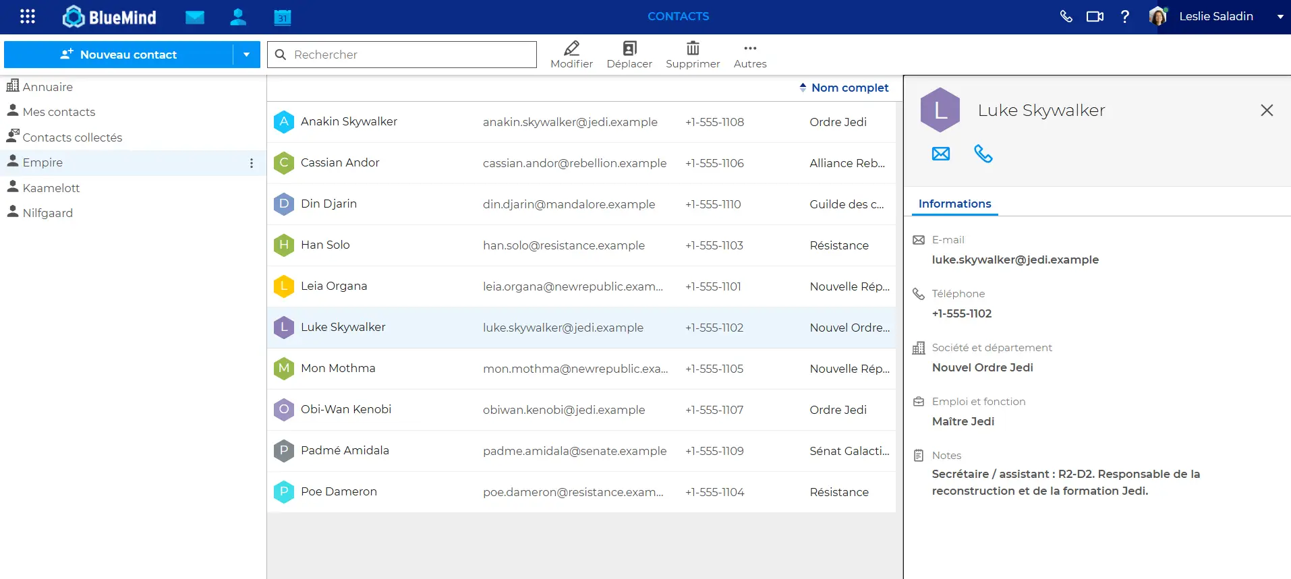Select Anakin Skywalker contact row
Viewport: 1291px width, 579px height.
click(581, 122)
